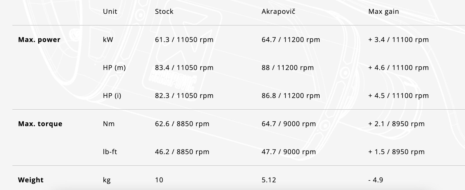Click the HP (m) unit cell

[x=114, y=68]
